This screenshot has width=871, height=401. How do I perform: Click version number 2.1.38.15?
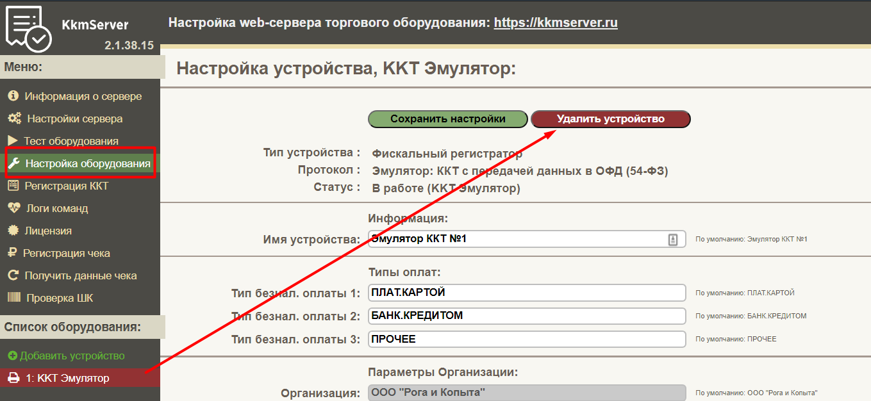pos(129,45)
